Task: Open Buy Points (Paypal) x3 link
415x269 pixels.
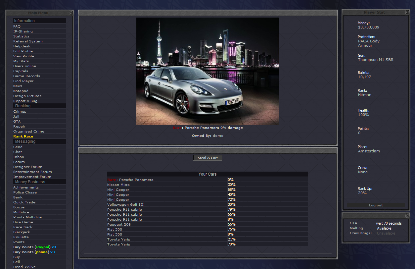Action: point(34,247)
